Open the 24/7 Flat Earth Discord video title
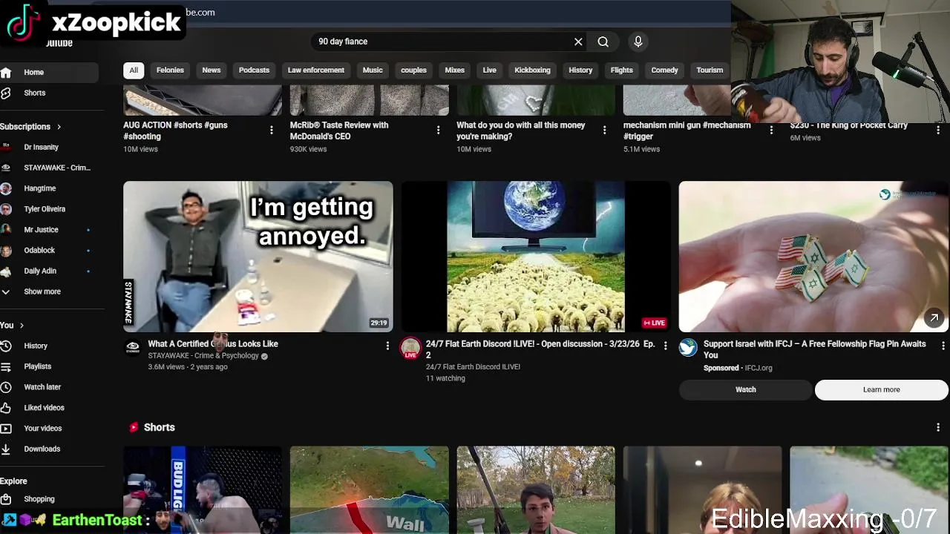Screen dimensions: 950x534 (540, 349)
